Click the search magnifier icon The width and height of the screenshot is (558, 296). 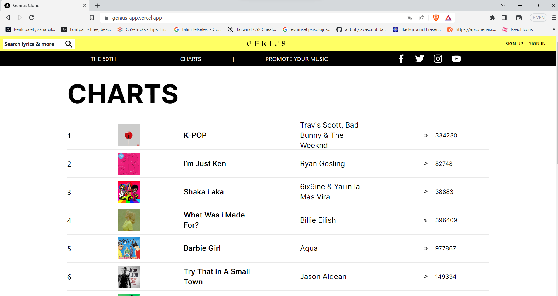(69, 44)
